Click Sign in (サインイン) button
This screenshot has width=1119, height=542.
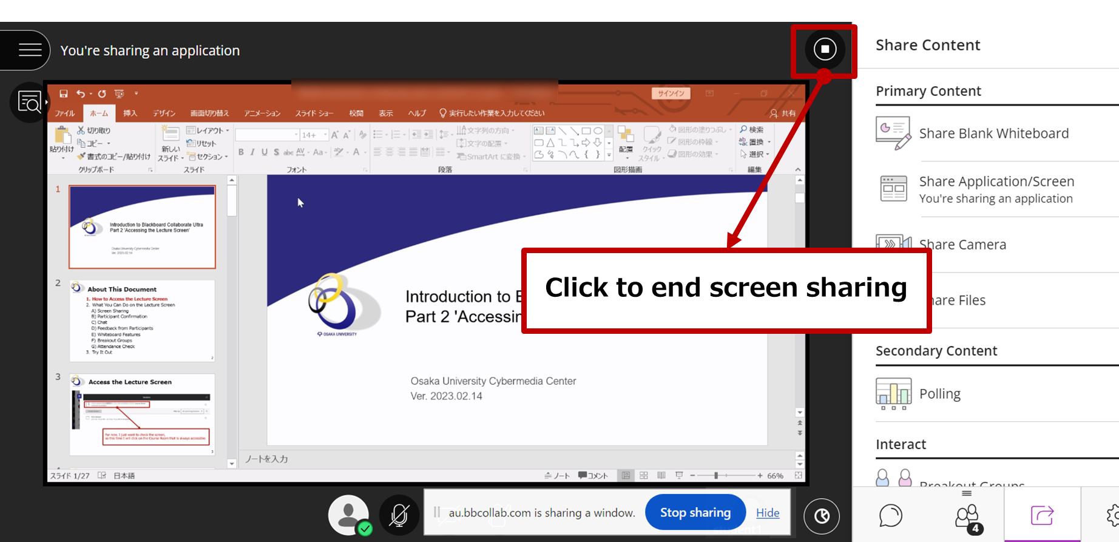pos(671,93)
